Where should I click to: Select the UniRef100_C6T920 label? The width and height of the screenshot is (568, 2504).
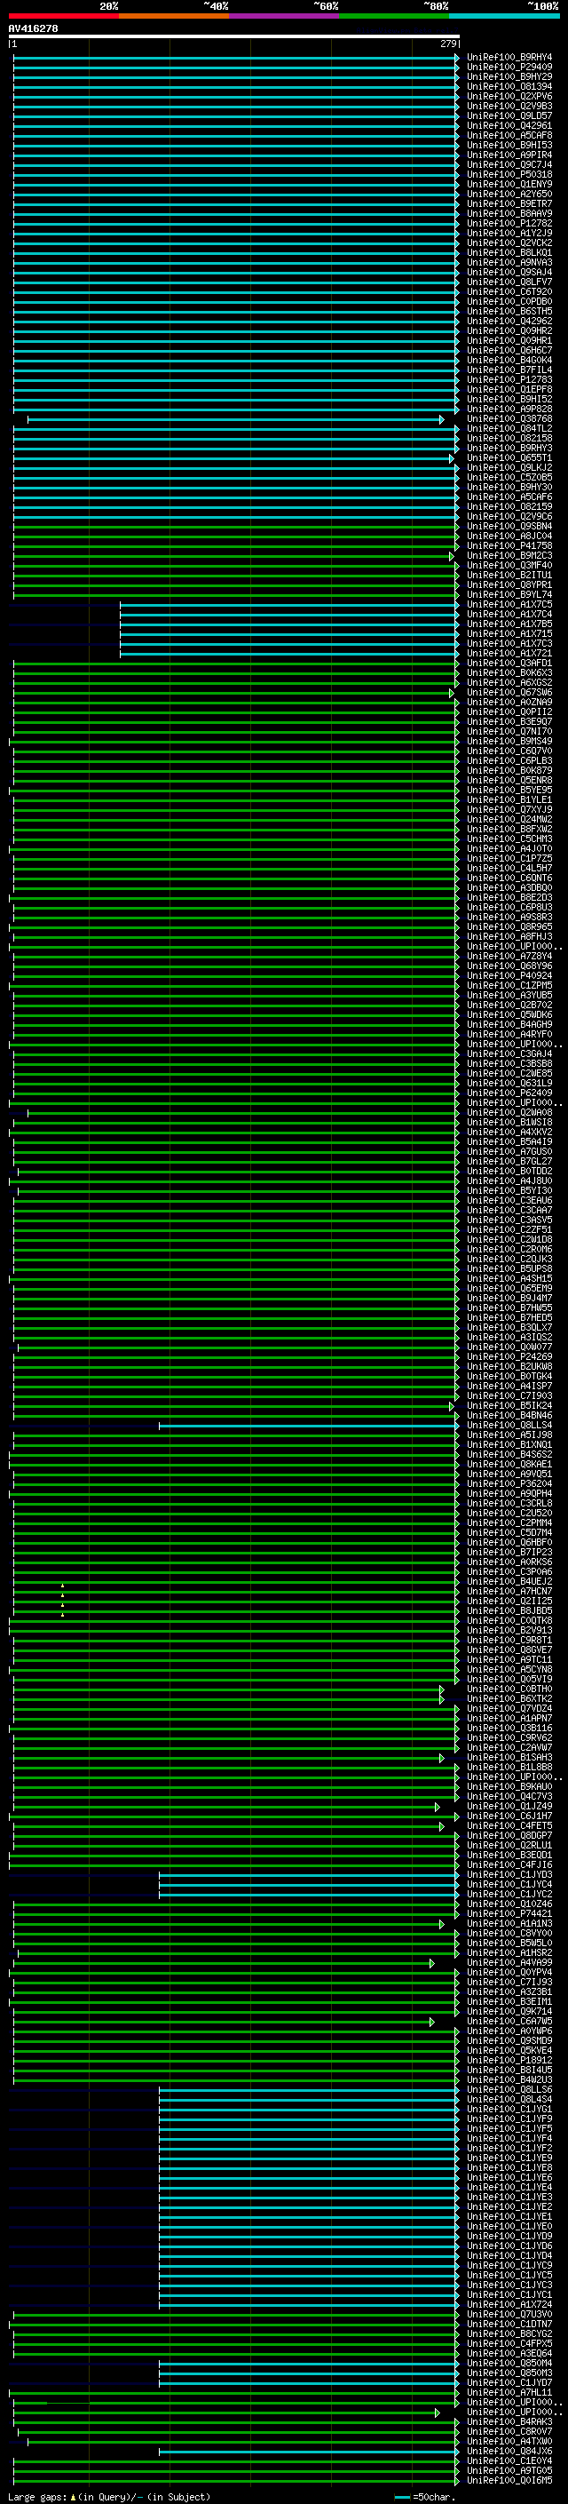tap(509, 291)
